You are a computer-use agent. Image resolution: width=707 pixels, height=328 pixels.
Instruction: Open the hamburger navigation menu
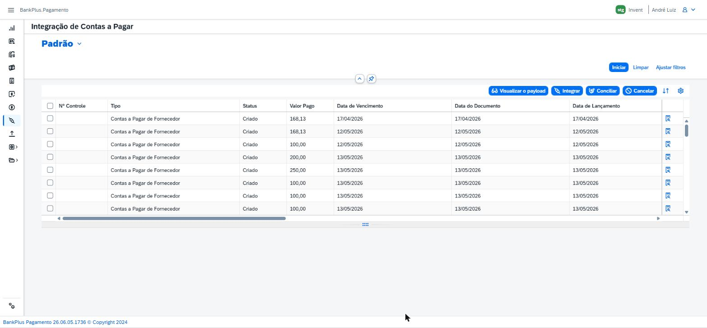tap(11, 10)
